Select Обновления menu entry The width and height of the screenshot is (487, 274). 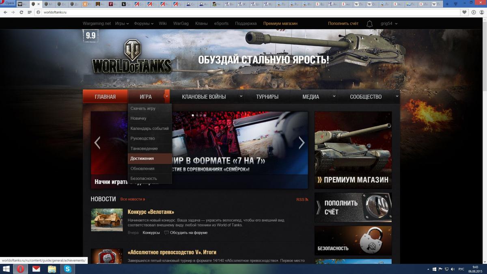(150, 168)
